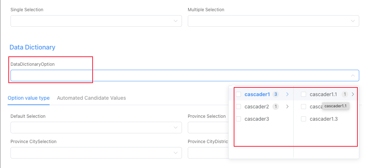Click the Default Selection dropdown arrow icon
The image size is (369, 168).
176,128
